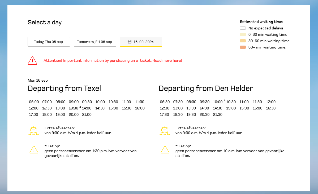Viewport: 318px width, 194px height.
Task: Click the yellow warning triangle in the Den Helder section
Action: click(x=165, y=150)
